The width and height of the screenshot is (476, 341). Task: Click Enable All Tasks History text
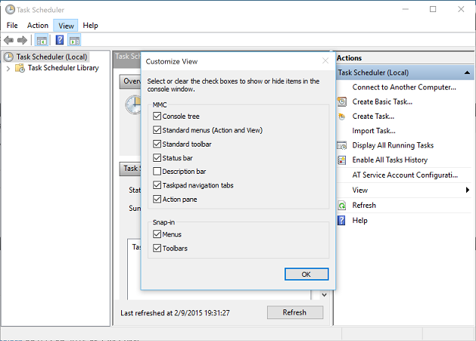click(390, 160)
